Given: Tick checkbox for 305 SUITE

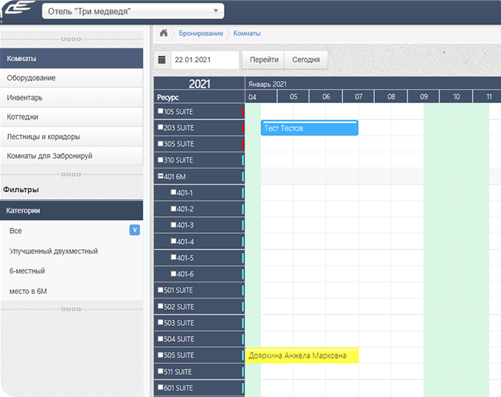Looking at the screenshot, I should pyautogui.click(x=161, y=143).
